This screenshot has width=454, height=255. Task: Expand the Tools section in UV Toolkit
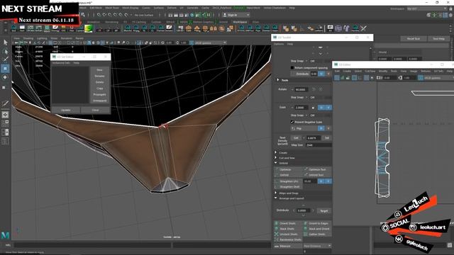coord(278,80)
